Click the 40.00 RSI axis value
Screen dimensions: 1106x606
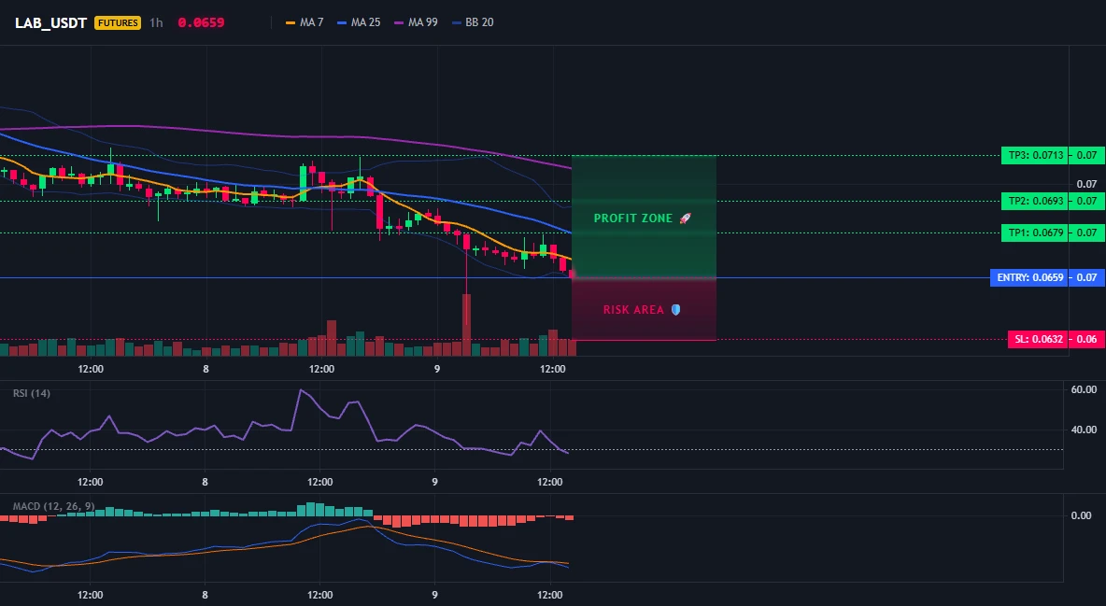click(1084, 430)
